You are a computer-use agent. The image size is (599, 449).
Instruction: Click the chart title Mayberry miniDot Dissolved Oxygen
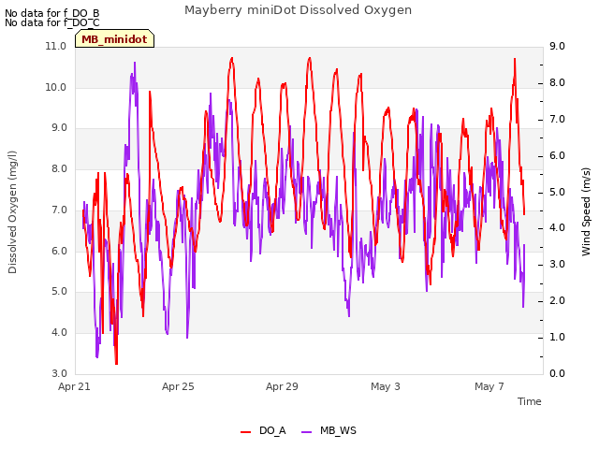click(298, 10)
